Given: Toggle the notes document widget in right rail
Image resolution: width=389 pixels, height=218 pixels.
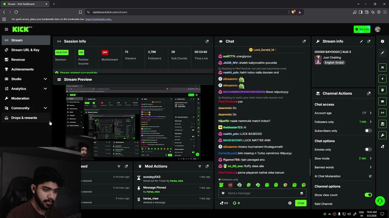Looking at the screenshot, I should [382, 90].
